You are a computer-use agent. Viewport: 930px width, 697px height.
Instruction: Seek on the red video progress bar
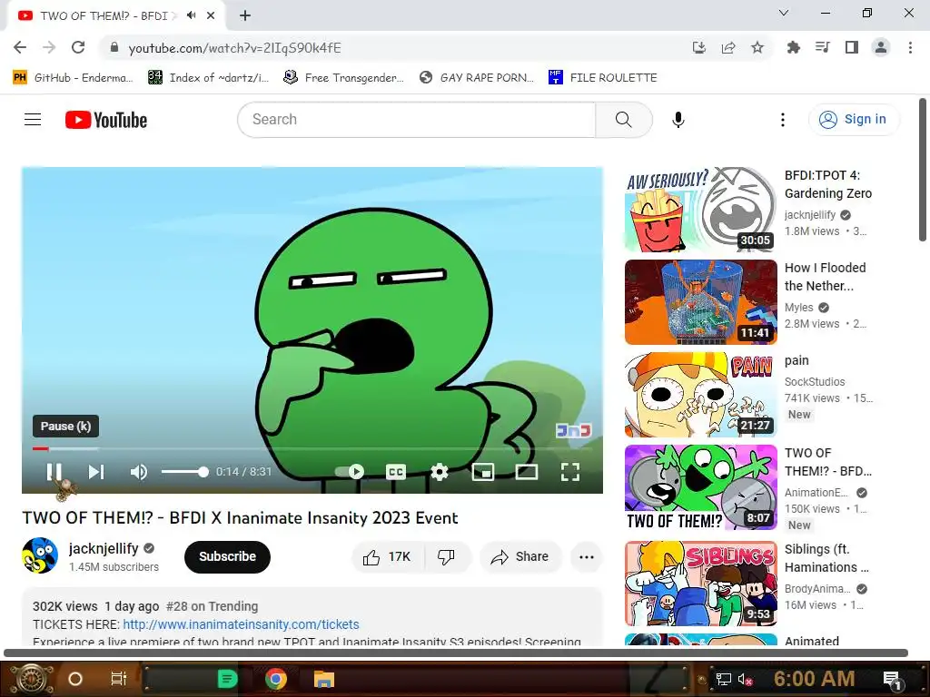click(312, 448)
